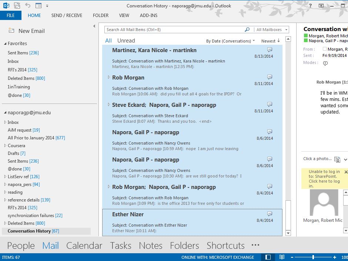The height and width of the screenshot is (261, 348).
Task: Collapse the folder pane with arrow
Action: 94,26
